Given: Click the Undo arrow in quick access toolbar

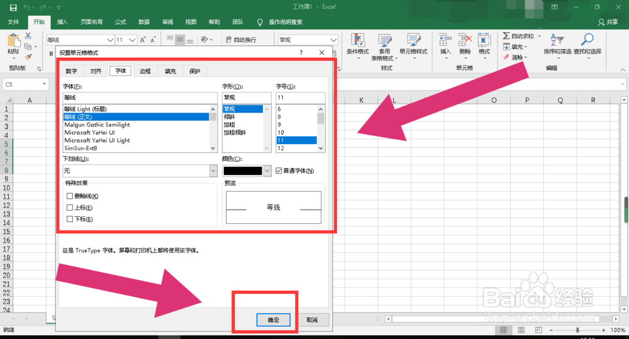Looking at the screenshot, I should pos(27,7).
